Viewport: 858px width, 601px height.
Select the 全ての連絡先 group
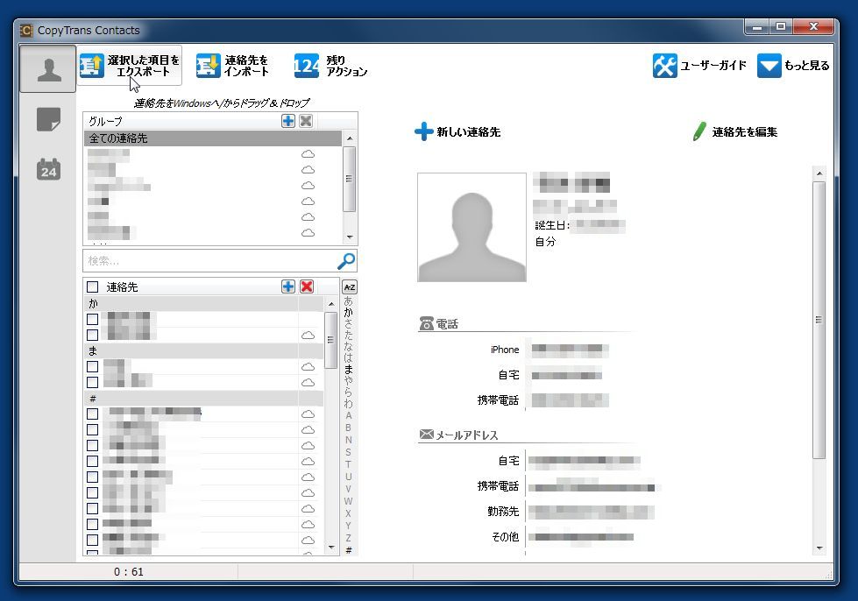[x=213, y=138]
